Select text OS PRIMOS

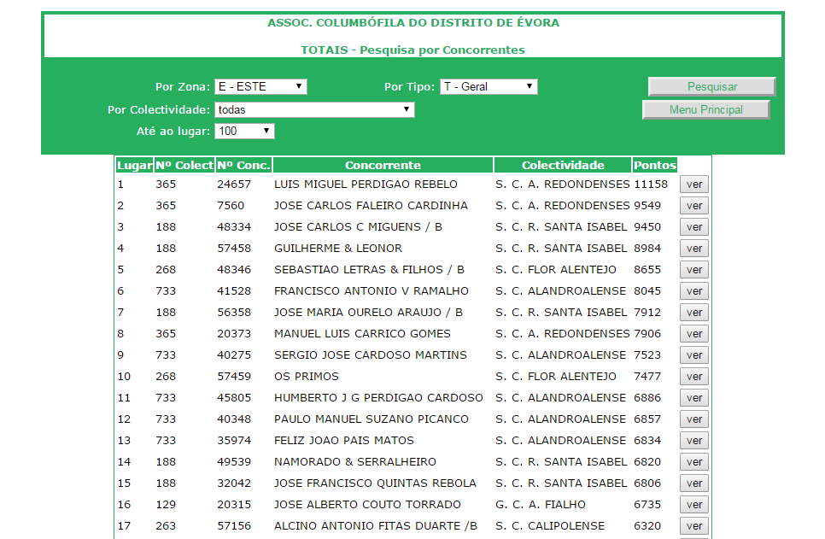pyautogui.click(x=307, y=377)
